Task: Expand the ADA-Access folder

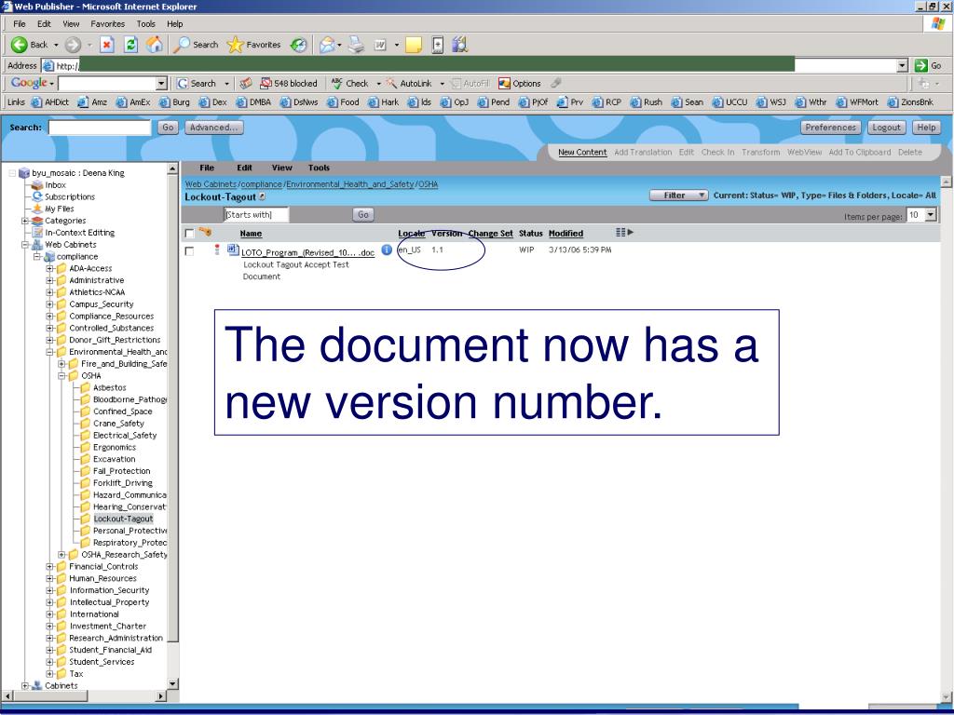Action: point(50,268)
